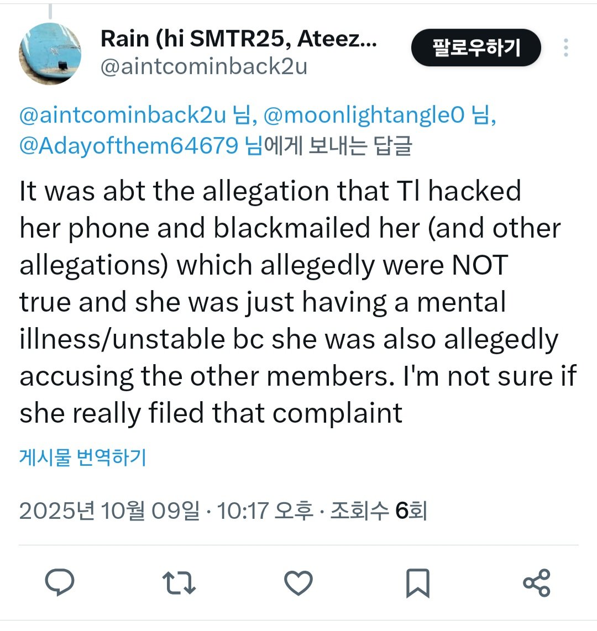
Task: Click the tweet text about the allegation
Action: coord(298,302)
